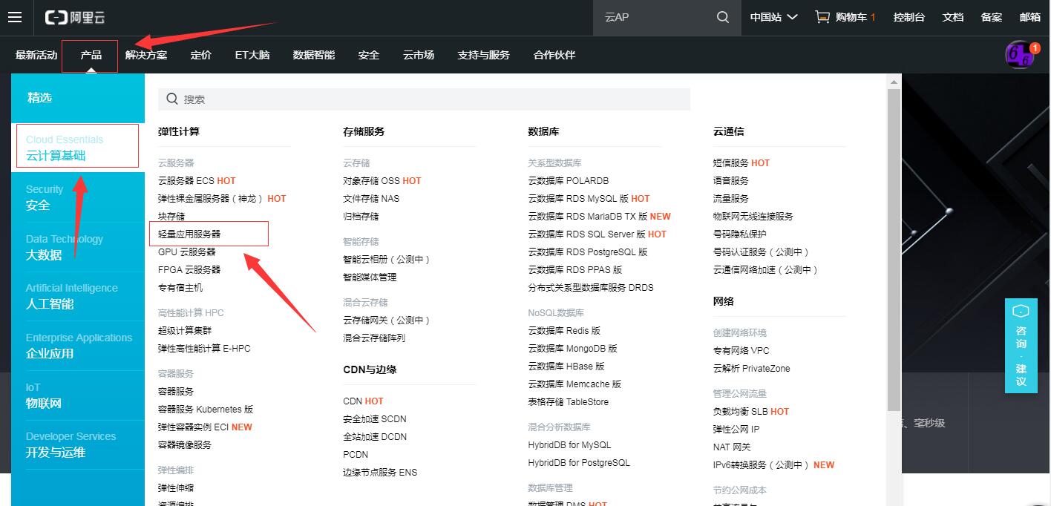Select 人工智能 sidebar category
The image size is (1051, 506).
(x=78, y=296)
